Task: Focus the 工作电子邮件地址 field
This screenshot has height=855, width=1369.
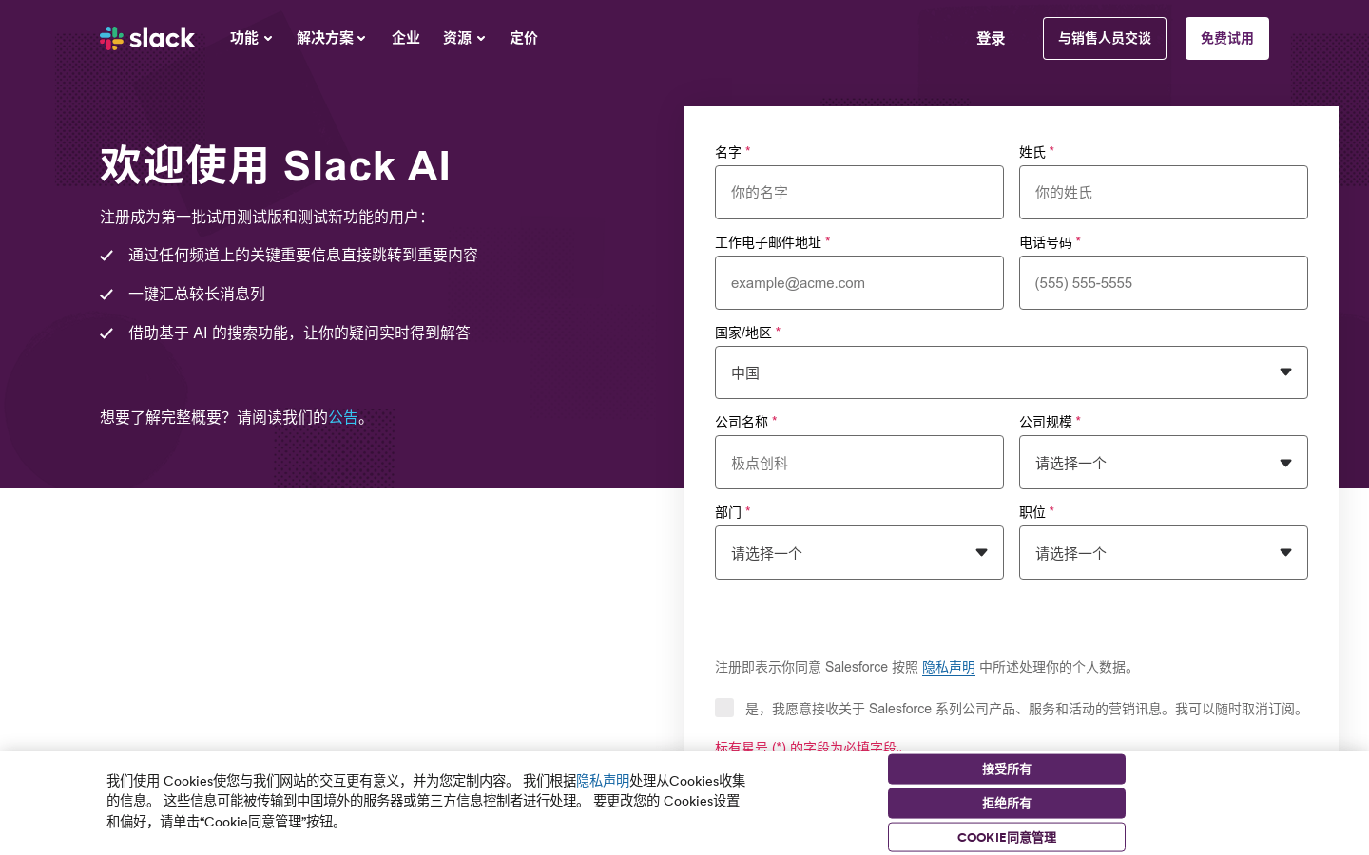Action: [x=859, y=283]
